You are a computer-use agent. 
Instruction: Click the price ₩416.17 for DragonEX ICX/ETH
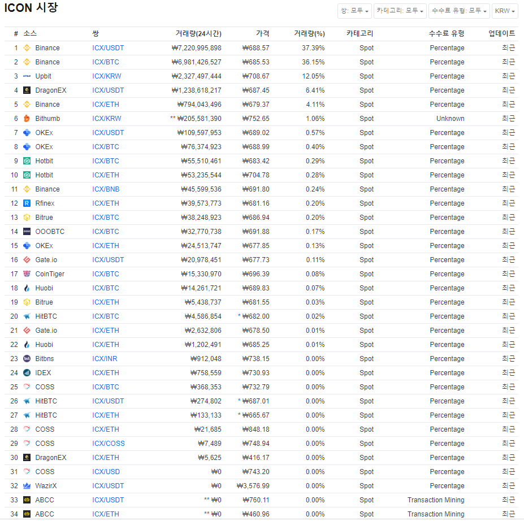(x=255, y=458)
